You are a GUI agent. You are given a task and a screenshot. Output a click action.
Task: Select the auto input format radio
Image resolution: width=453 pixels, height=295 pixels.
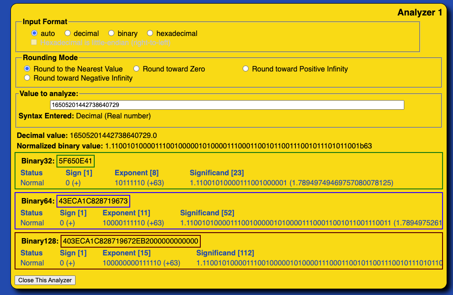click(x=34, y=33)
